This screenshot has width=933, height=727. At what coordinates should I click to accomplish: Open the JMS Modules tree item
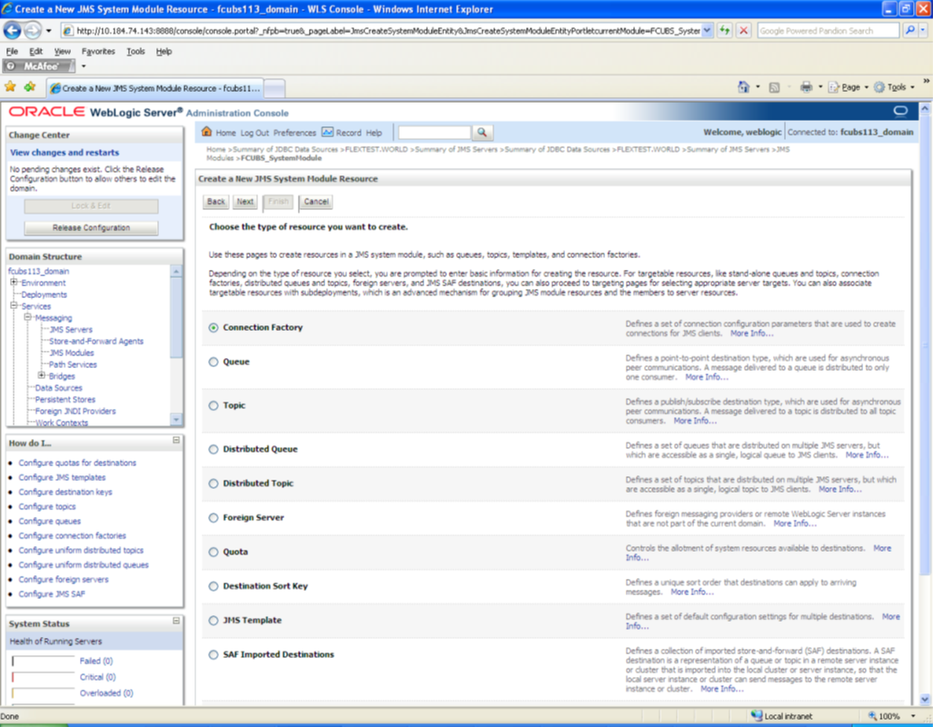[72, 353]
